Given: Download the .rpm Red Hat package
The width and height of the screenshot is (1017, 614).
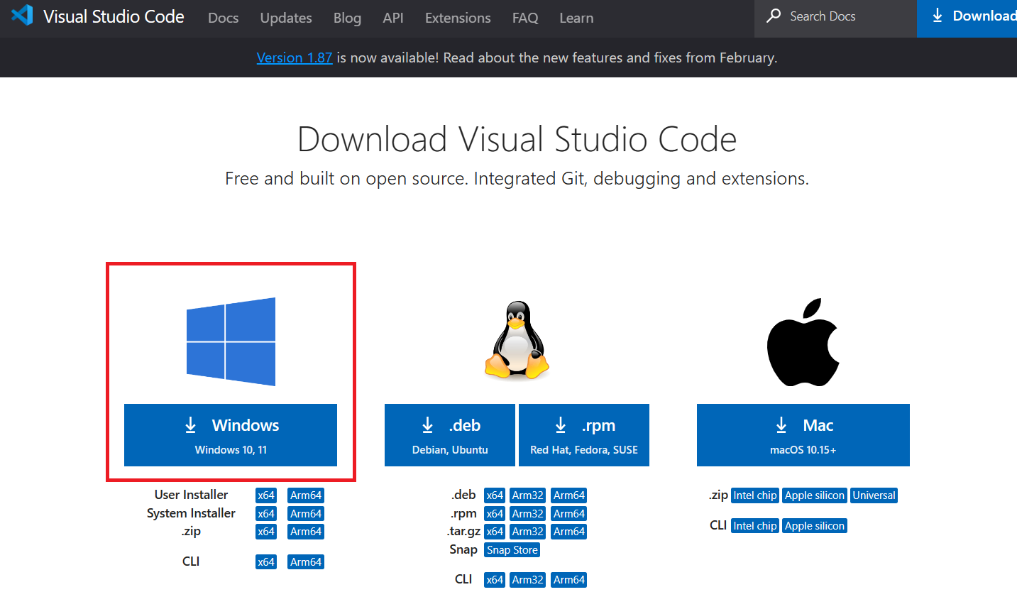Looking at the screenshot, I should pyautogui.click(x=584, y=435).
